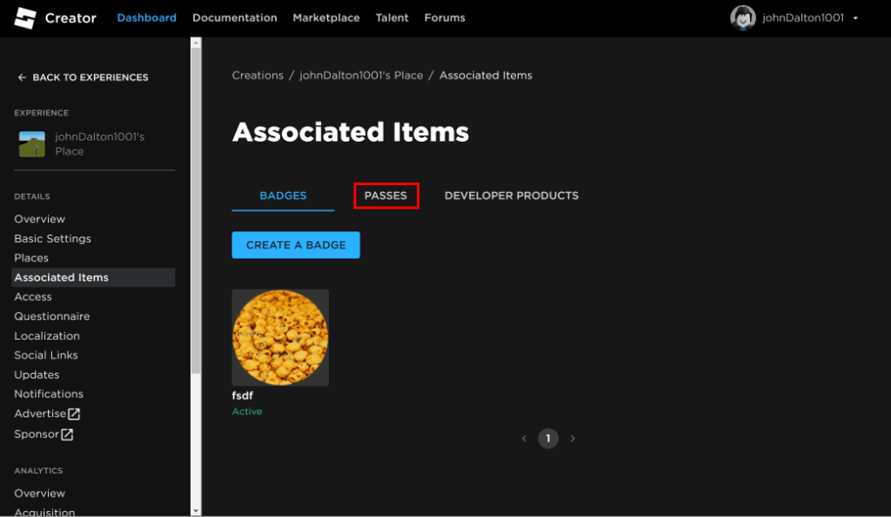Switch to the Passes tab
This screenshot has height=517, width=891.
tap(385, 196)
